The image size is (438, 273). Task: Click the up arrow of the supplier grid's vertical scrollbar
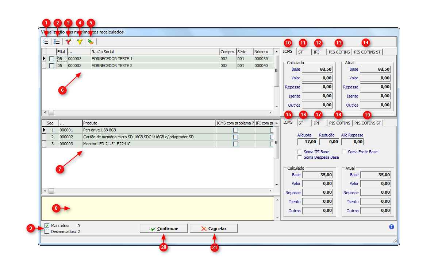pyautogui.click(x=277, y=51)
